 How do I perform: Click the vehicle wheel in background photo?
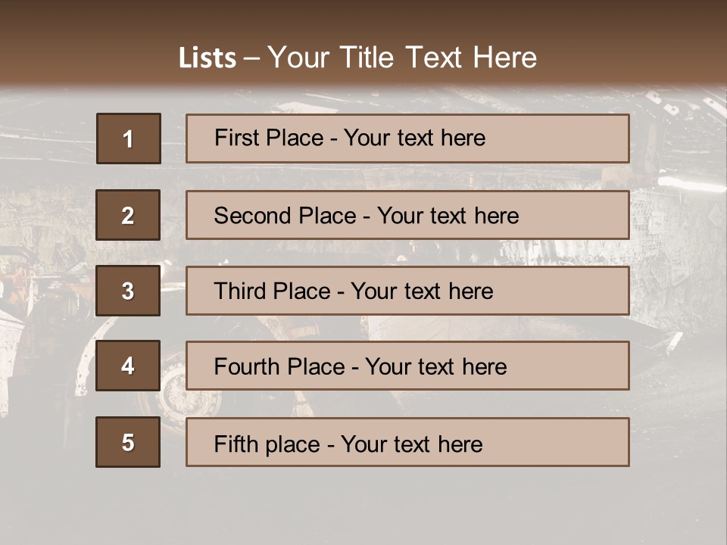pyautogui.click(x=182, y=394)
